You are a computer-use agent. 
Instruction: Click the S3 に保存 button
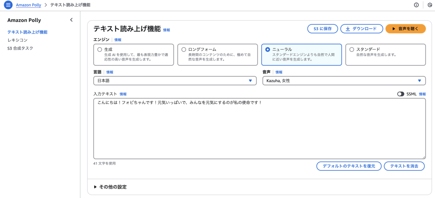tap(323, 29)
